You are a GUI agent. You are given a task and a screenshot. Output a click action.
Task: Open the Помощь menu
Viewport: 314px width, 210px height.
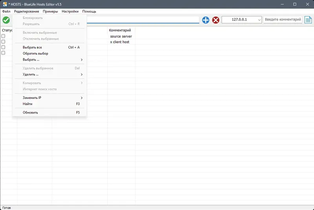pos(89,11)
